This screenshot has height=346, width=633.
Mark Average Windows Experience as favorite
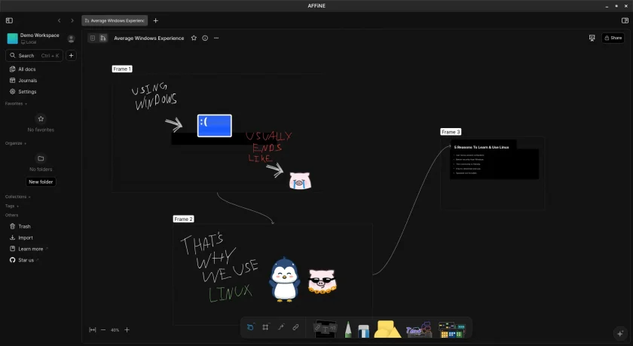(x=194, y=38)
